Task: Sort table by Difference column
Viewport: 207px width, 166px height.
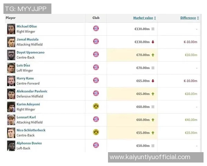Action: coord(188,18)
